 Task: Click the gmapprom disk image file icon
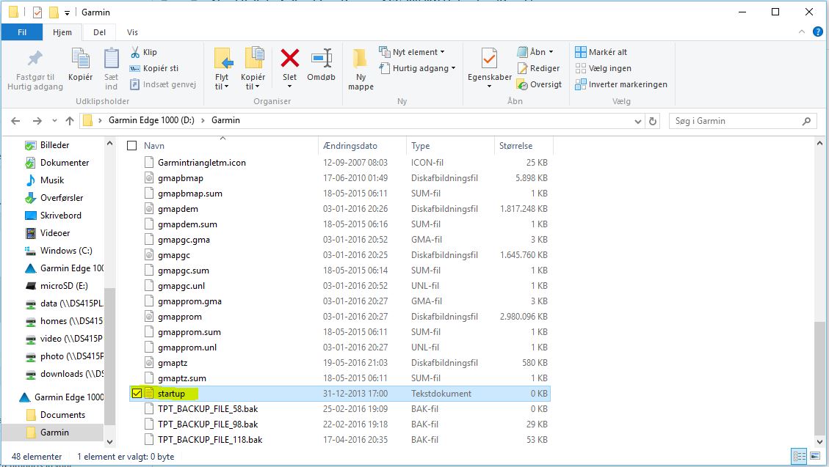[149, 317]
